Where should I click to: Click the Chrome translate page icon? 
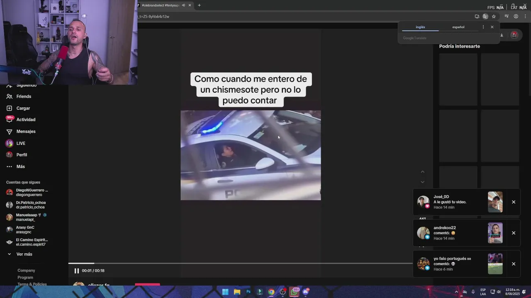point(485,17)
